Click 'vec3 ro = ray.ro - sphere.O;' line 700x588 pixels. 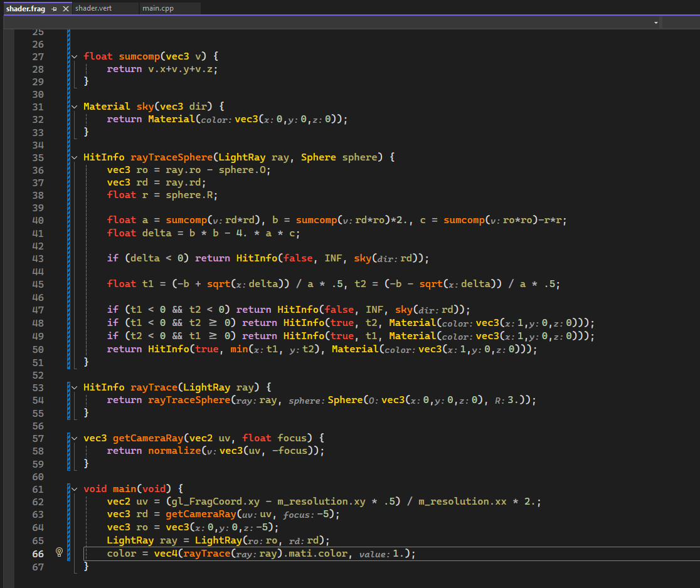189,170
